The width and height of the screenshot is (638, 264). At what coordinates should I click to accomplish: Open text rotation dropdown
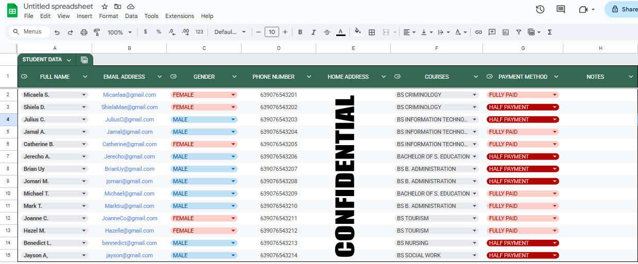461,32
